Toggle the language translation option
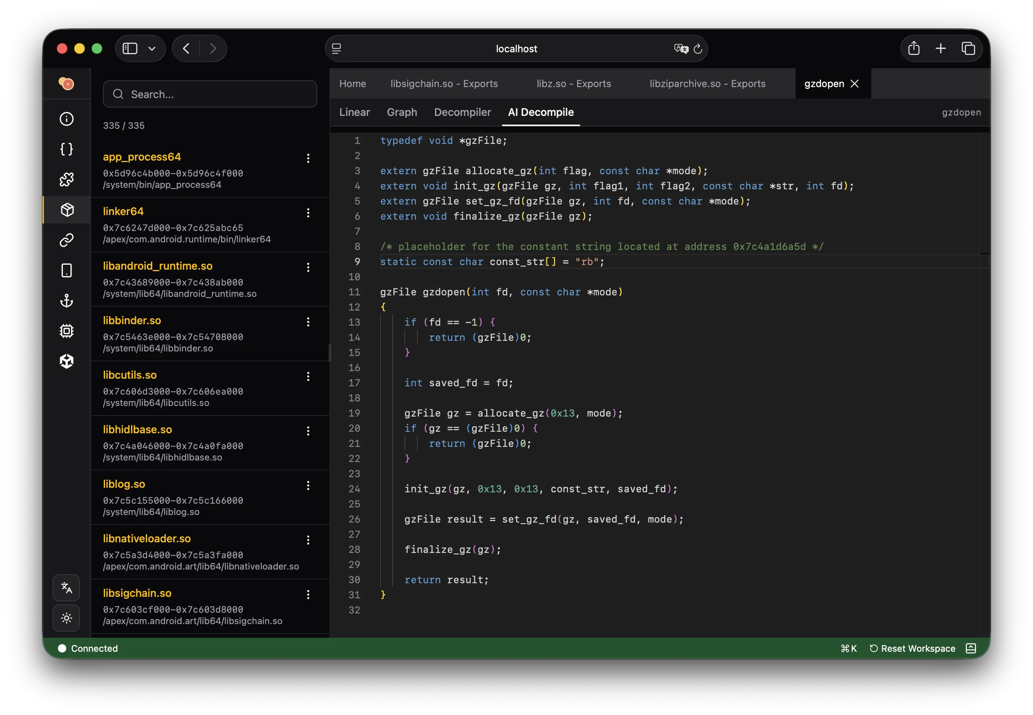This screenshot has width=1033, height=715. coord(66,588)
